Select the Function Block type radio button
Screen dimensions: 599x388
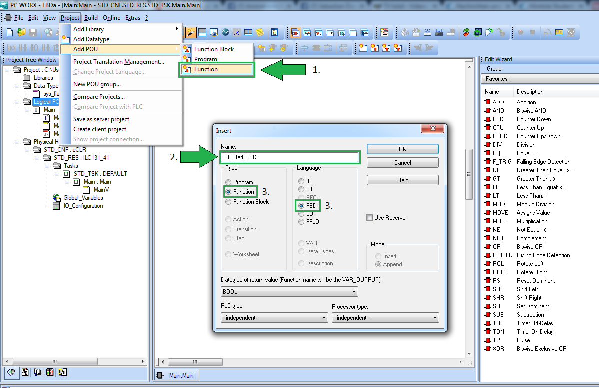coord(229,202)
